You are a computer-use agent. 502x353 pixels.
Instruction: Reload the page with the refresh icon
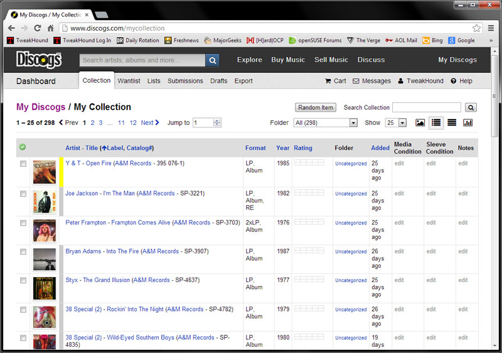38,28
